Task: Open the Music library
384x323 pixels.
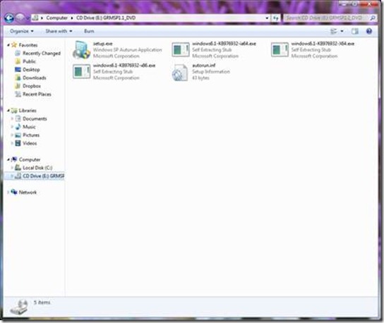Action: point(29,127)
